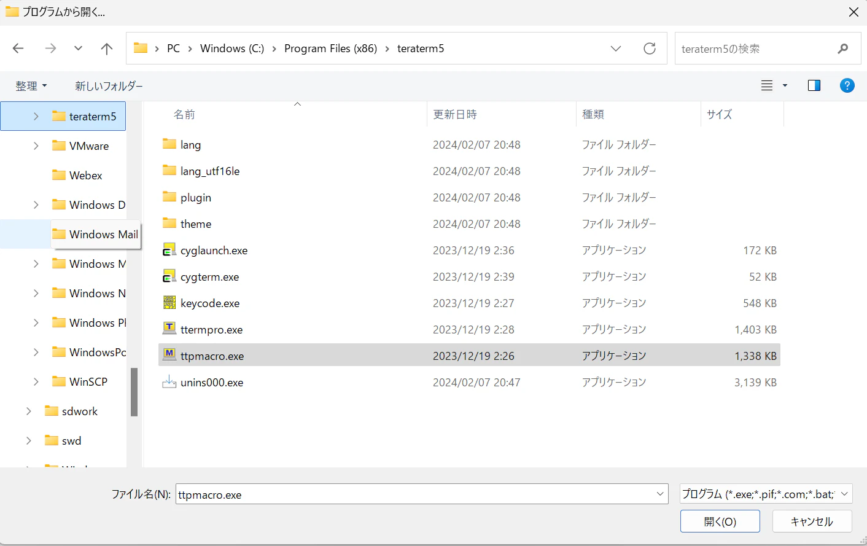
Task: Click the 2023/12/19 2:28 date cell
Action: coord(473,329)
